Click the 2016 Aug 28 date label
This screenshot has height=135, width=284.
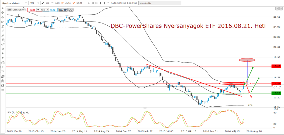click(x=254, y=131)
